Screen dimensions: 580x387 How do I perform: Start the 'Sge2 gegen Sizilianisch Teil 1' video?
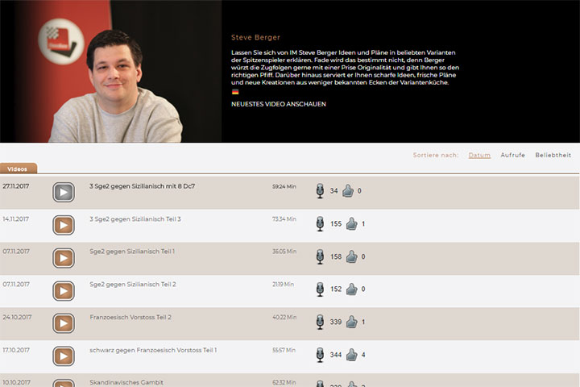click(x=64, y=258)
